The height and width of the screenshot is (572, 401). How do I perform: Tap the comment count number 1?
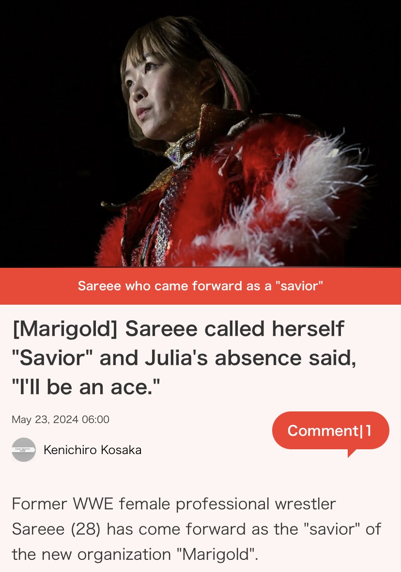(x=369, y=431)
